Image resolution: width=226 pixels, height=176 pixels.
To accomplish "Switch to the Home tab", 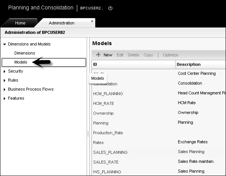I will [20, 23].
